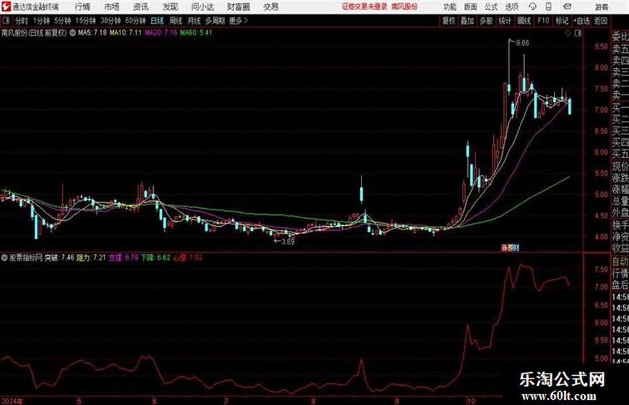Click the 8.66 high price marker

tap(523, 43)
